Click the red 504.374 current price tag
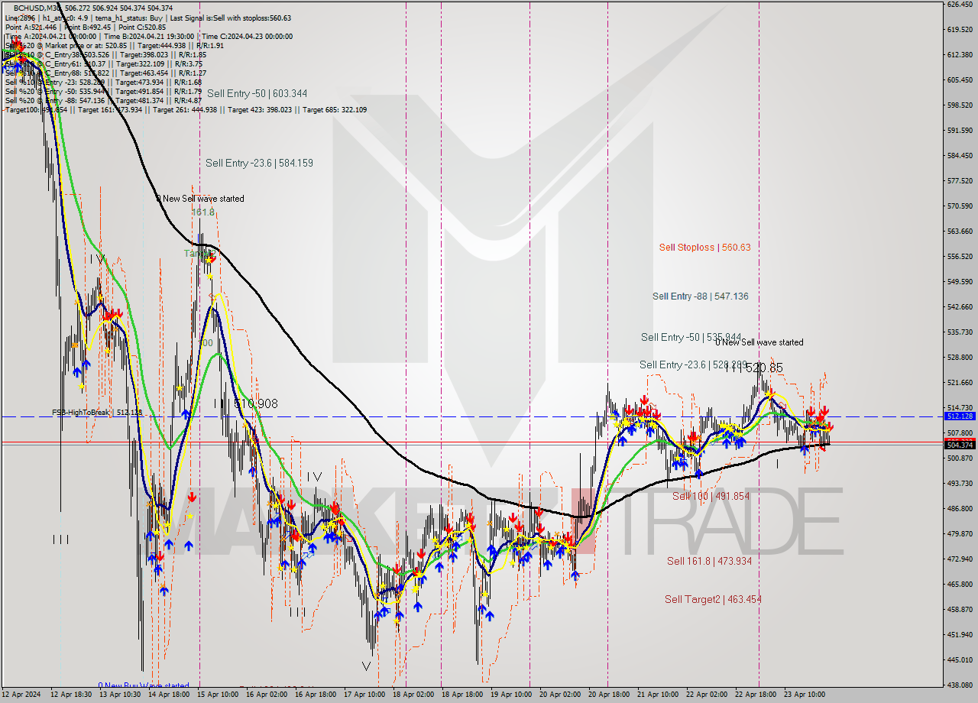 959,445
